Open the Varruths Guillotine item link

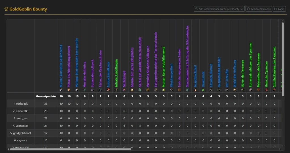tap(85, 74)
